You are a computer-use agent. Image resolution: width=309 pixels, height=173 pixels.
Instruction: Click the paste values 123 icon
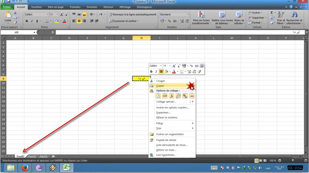[165, 96]
